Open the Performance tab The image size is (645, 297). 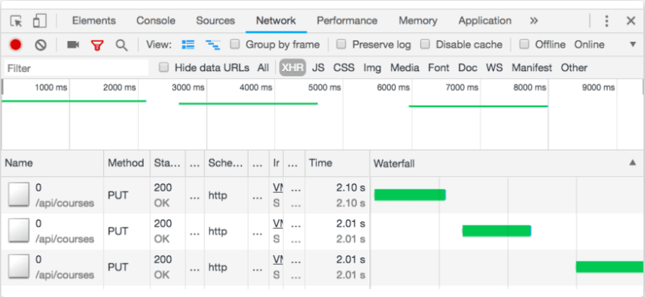[347, 21]
